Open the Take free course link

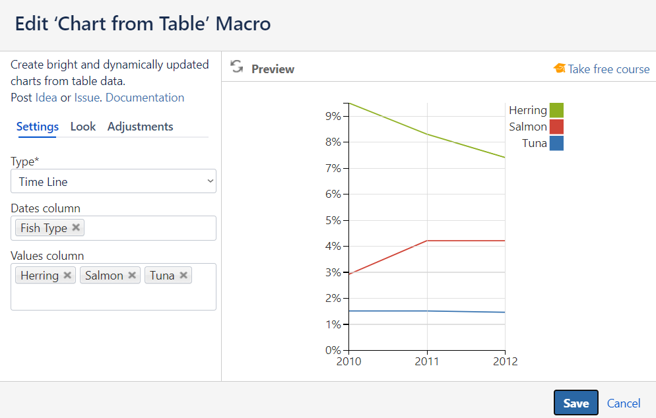click(608, 69)
